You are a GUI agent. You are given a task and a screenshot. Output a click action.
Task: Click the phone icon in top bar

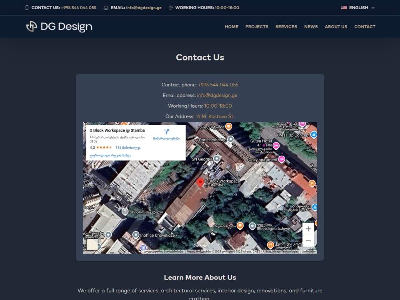pos(27,8)
